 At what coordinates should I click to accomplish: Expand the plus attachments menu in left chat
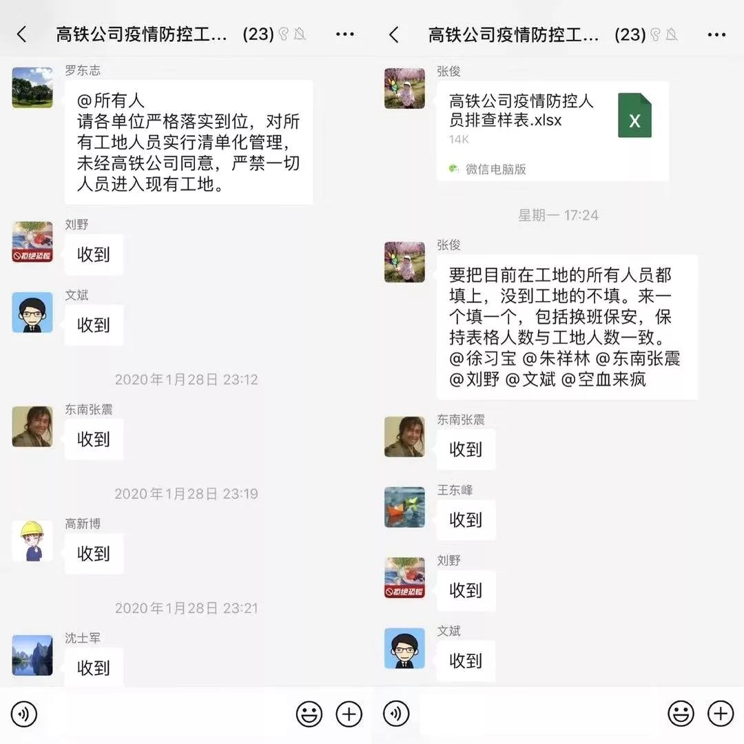[x=349, y=714]
